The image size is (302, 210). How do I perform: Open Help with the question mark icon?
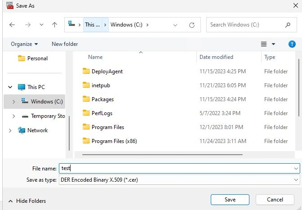[x=292, y=44]
